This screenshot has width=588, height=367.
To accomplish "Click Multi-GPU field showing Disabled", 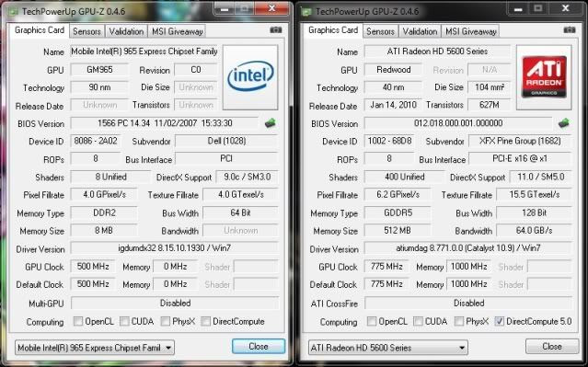I will (175, 303).
